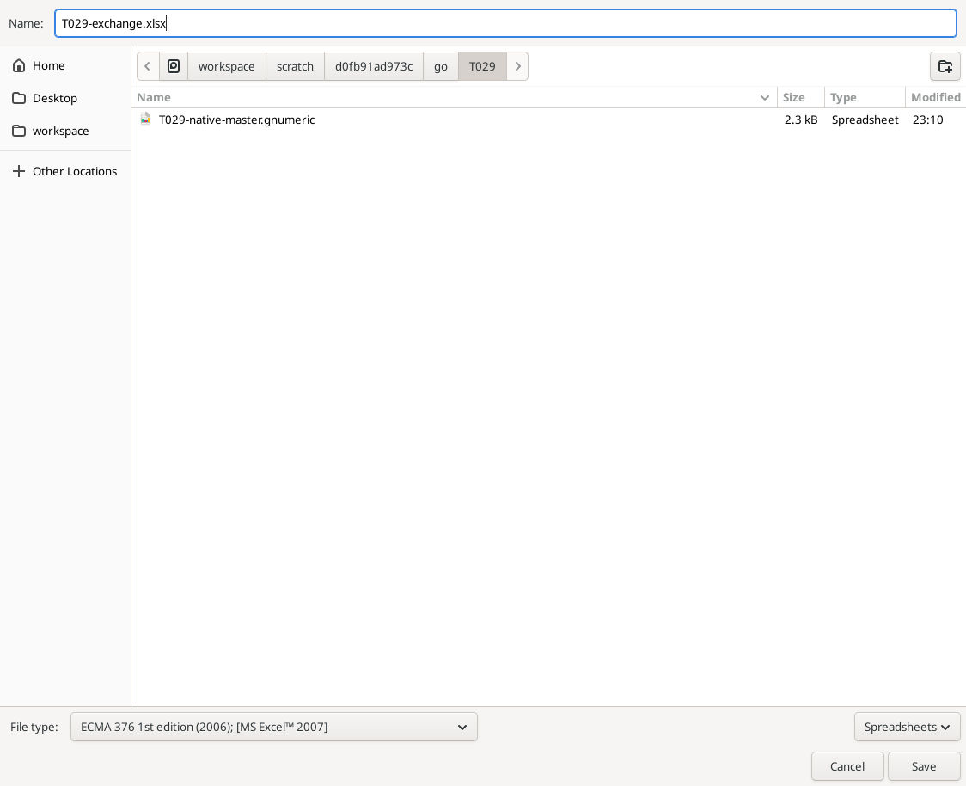Click the path bar right arrow
Image resolution: width=966 pixels, height=786 pixels.
[517, 66]
